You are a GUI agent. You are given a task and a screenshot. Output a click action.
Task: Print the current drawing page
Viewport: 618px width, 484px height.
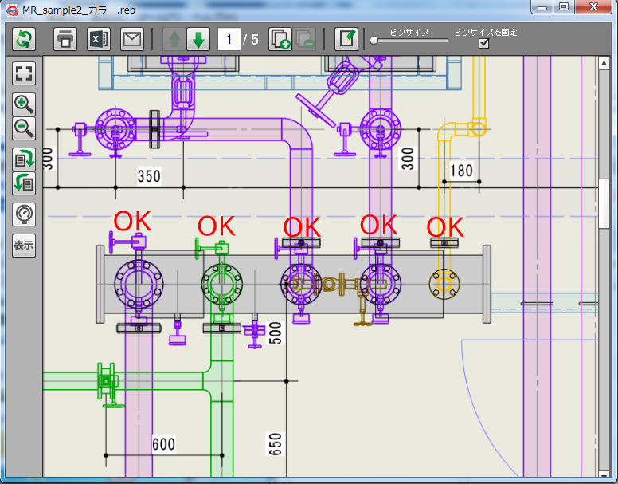[x=65, y=38]
